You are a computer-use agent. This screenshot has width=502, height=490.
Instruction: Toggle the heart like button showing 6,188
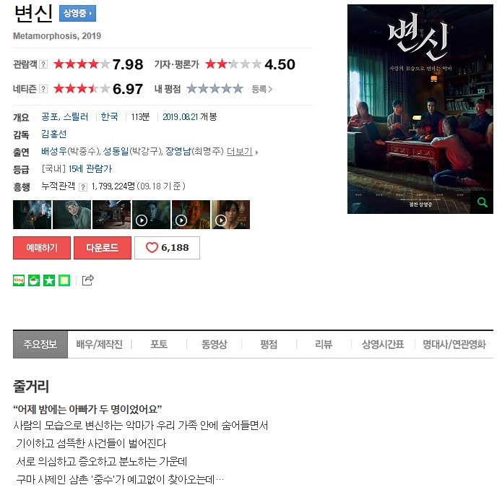pos(167,248)
